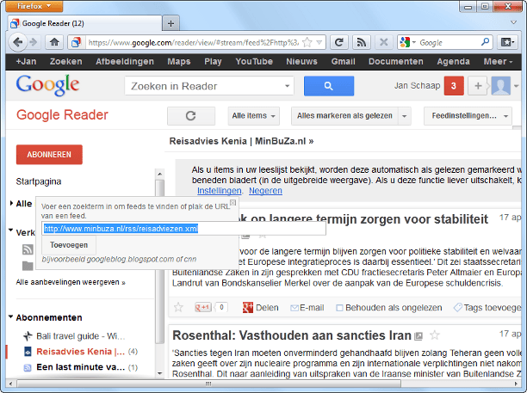Open Maps from the Google bar

(179, 61)
